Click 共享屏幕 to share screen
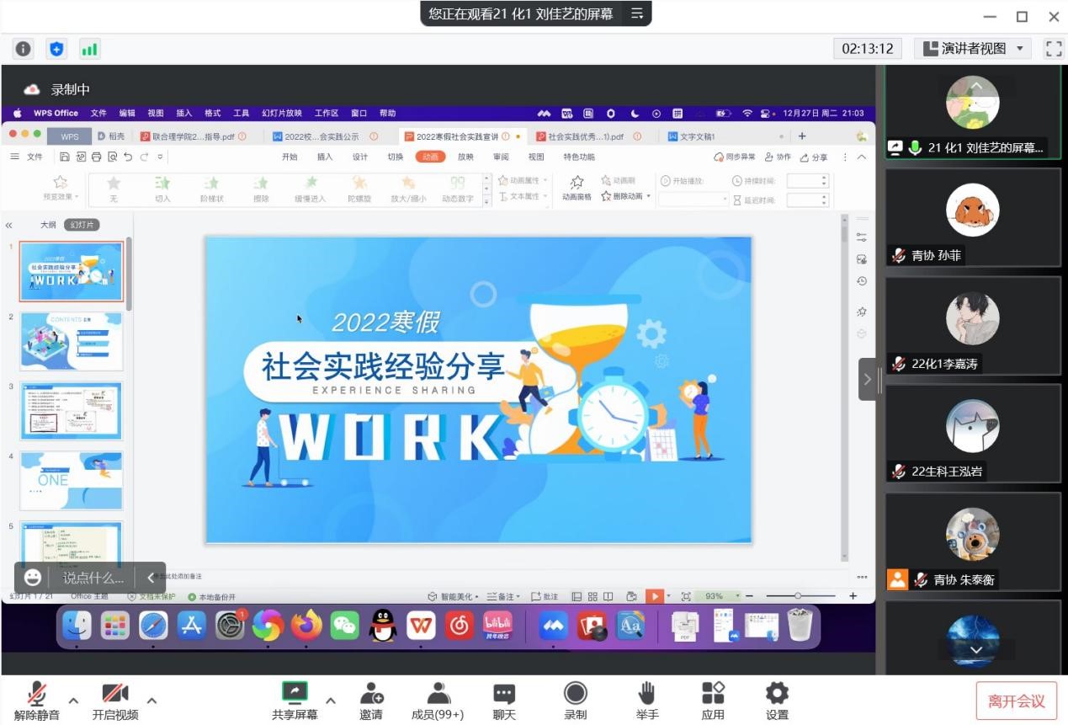The height and width of the screenshot is (725, 1068). (x=295, y=701)
